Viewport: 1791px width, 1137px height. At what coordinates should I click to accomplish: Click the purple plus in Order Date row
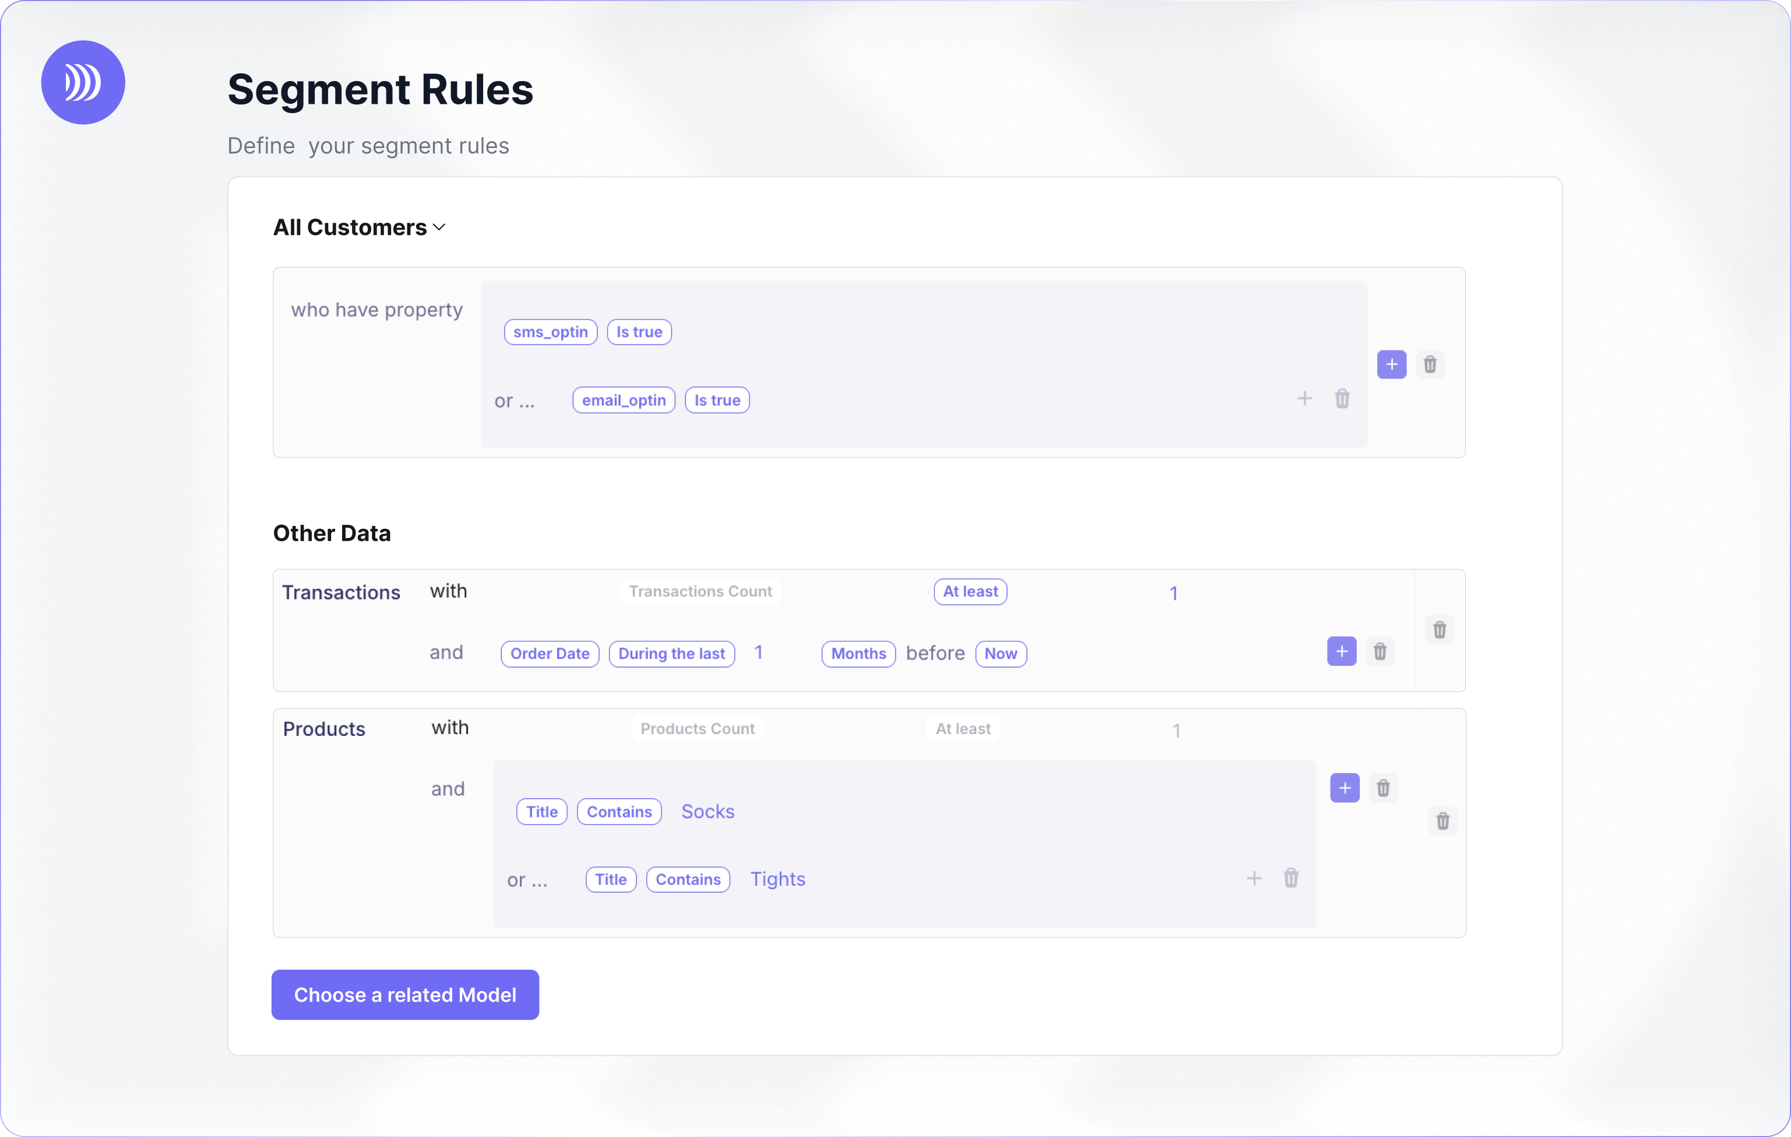tap(1341, 652)
